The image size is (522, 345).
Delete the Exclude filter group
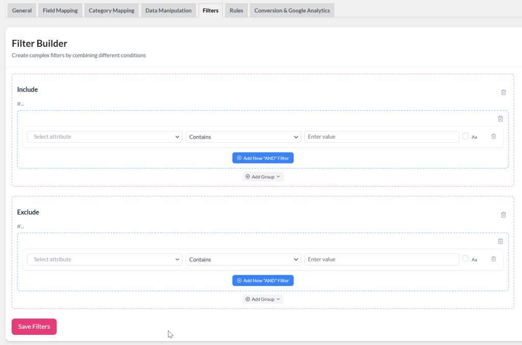tap(500, 241)
